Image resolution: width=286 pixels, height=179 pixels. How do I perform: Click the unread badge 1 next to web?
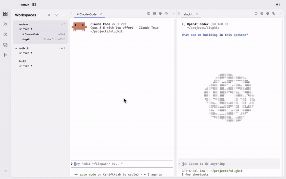point(28,48)
